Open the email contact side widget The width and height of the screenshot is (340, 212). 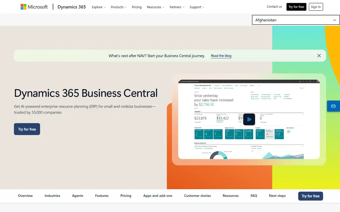tap(333, 106)
